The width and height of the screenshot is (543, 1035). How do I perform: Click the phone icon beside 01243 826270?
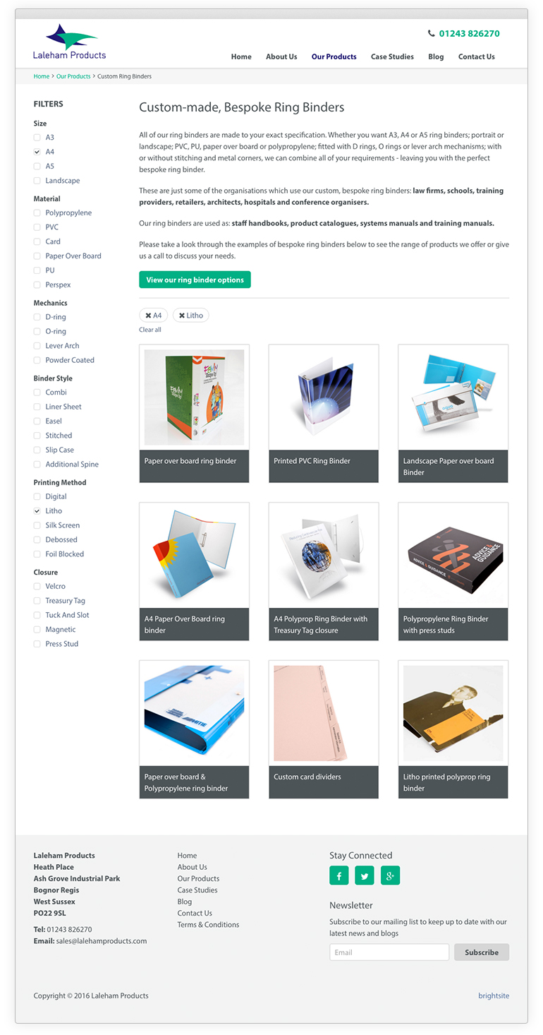(432, 33)
